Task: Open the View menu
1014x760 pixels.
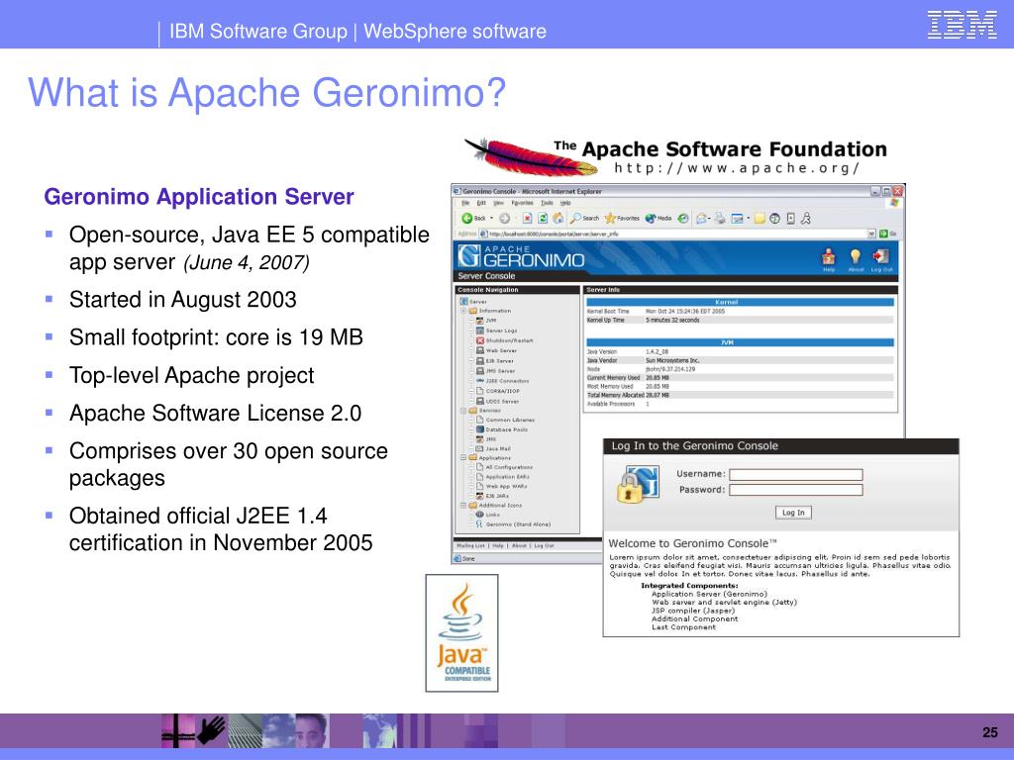Action: (499, 203)
